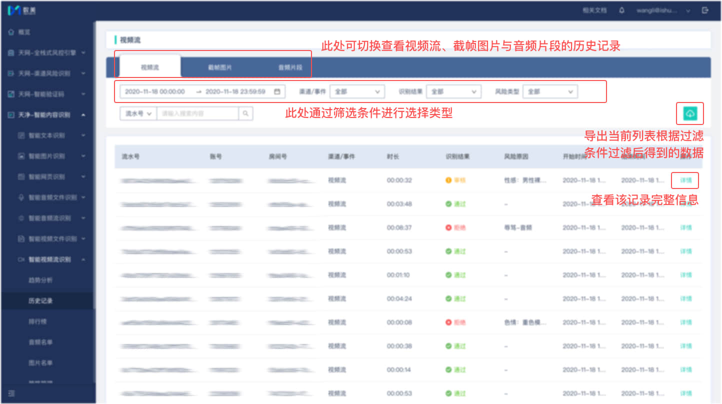
Task: Open 详情 for the 00:04:24 row
Action: coord(685,298)
